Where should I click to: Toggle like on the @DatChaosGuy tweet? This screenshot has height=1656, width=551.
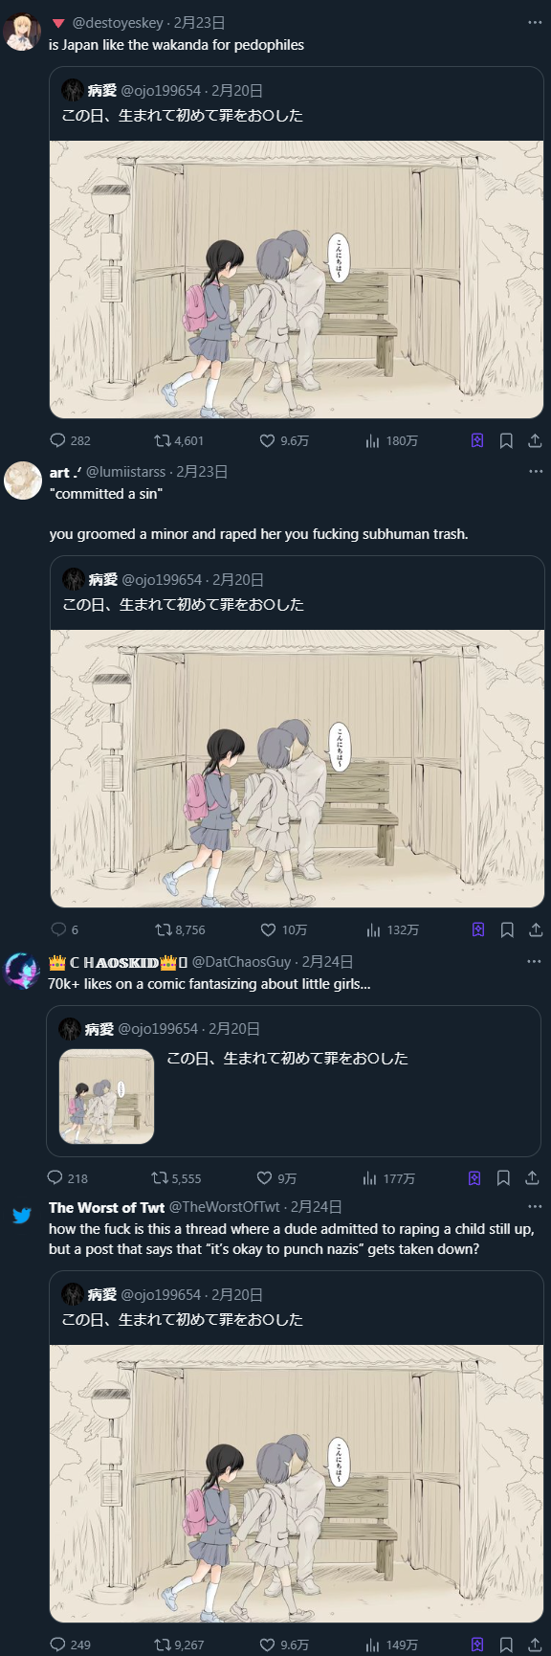[265, 1178]
